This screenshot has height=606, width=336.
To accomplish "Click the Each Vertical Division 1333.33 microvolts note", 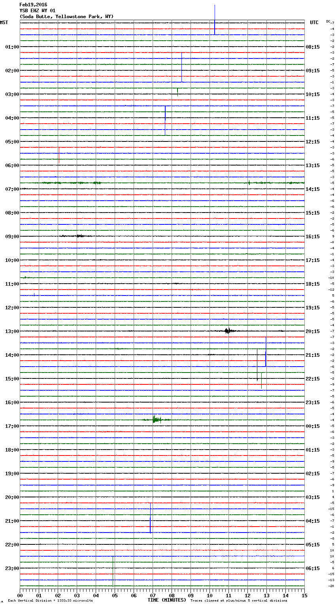I will [50, 600].
